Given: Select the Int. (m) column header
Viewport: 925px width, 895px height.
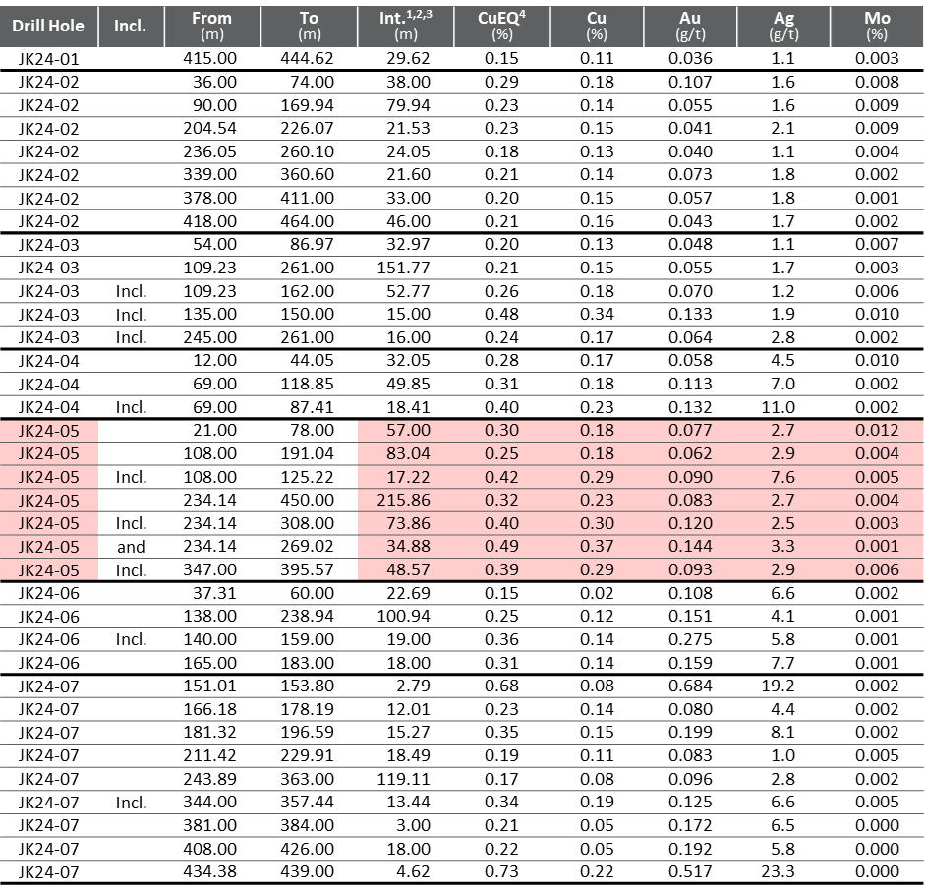Looking at the screenshot, I should 405,27.
